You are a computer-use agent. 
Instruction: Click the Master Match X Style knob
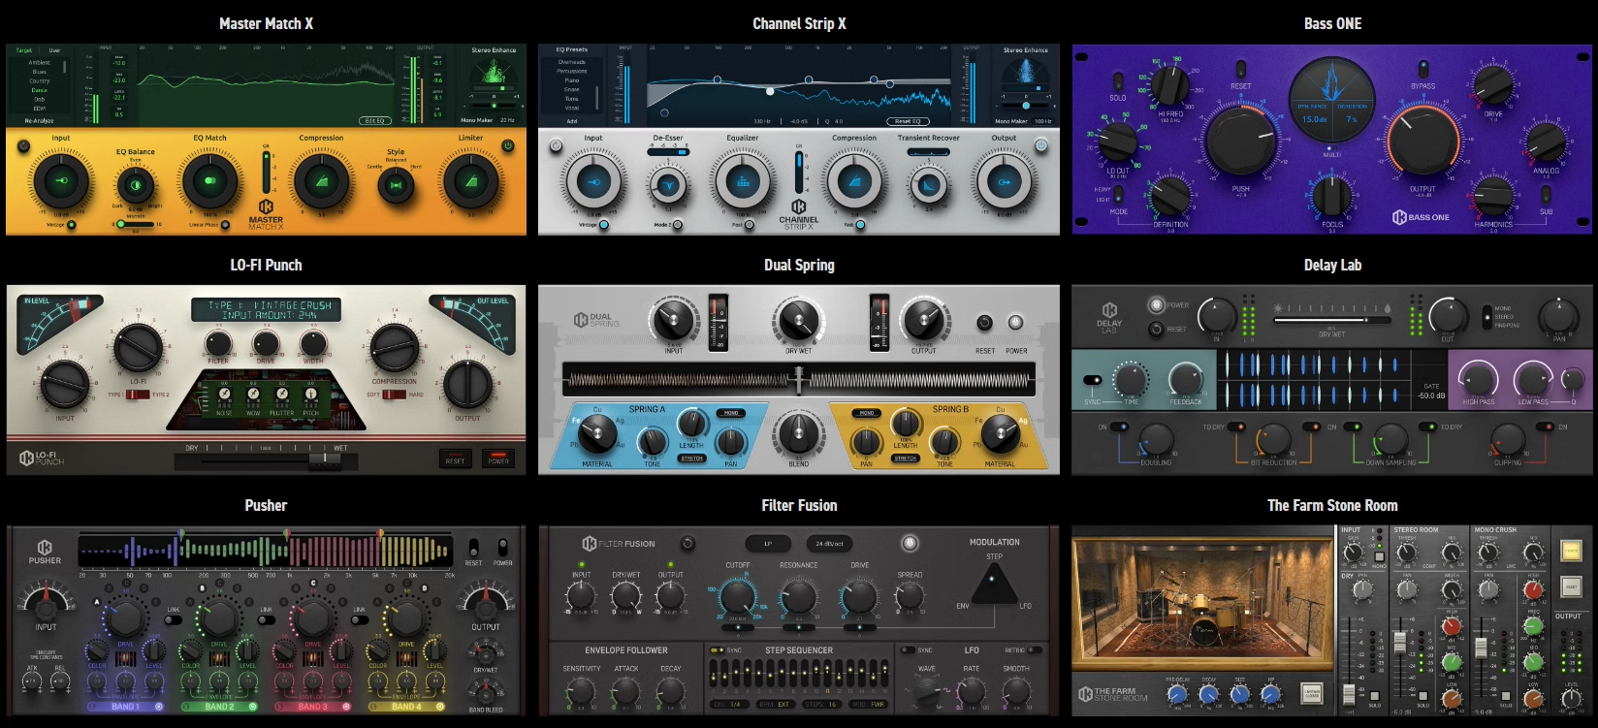click(396, 184)
